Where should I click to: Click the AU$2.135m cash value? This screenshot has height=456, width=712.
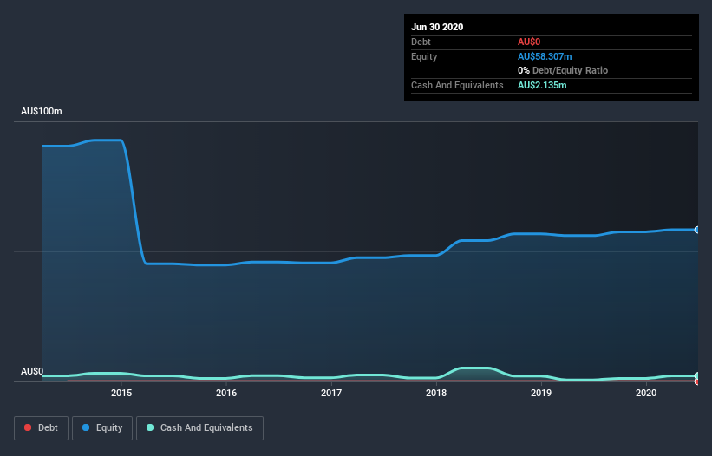[542, 85]
